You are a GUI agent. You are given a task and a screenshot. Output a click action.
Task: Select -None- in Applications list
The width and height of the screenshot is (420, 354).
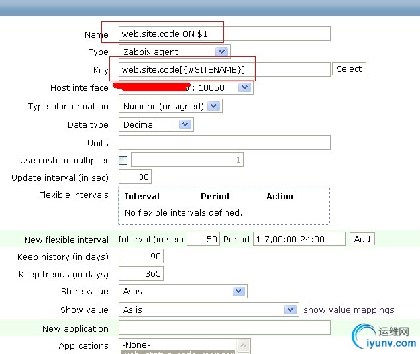[x=178, y=345]
